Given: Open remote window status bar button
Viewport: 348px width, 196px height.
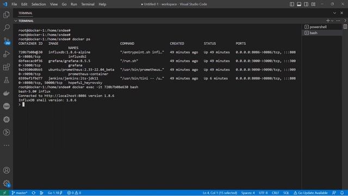Looking at the screenshot, I should click(x=4, y=193).
